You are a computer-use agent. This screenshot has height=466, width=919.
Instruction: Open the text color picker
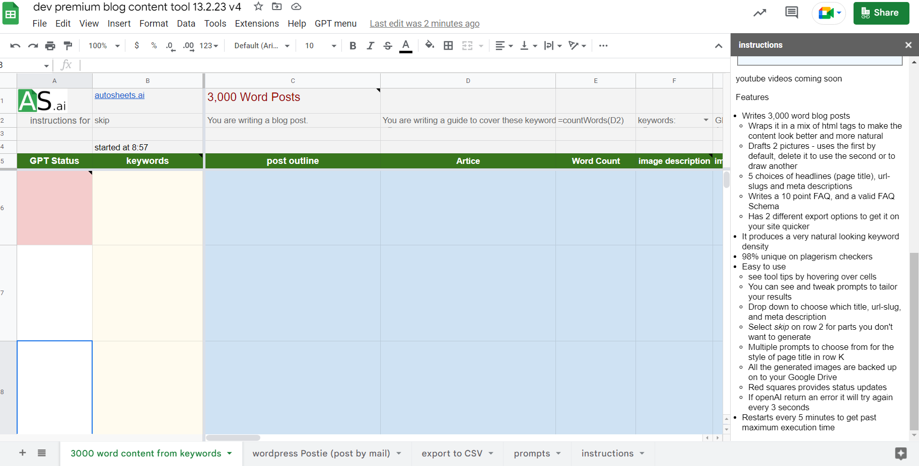405,46
